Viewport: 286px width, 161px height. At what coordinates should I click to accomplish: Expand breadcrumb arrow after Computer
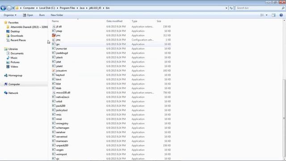(x=37, y=8)
